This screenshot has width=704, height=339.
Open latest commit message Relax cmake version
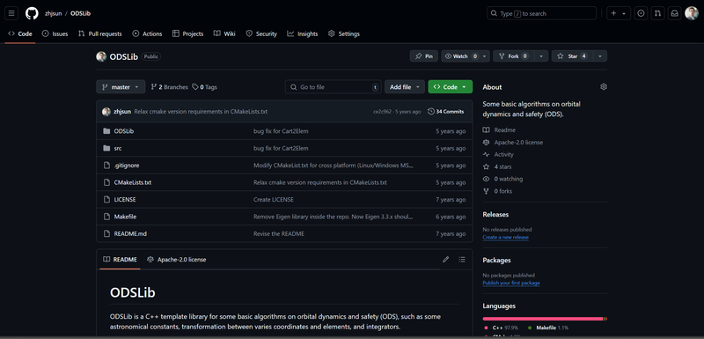coord(201,111)
